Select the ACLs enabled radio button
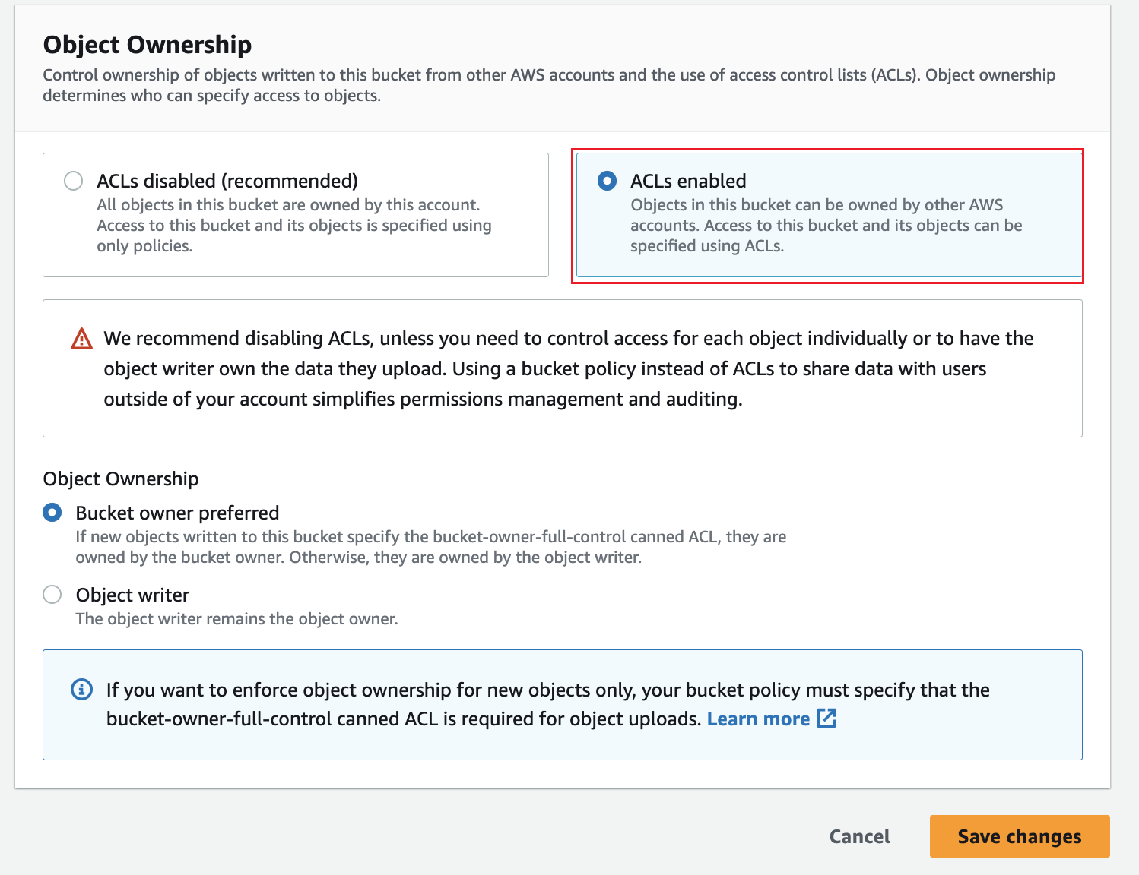 (x=607, y=181)
